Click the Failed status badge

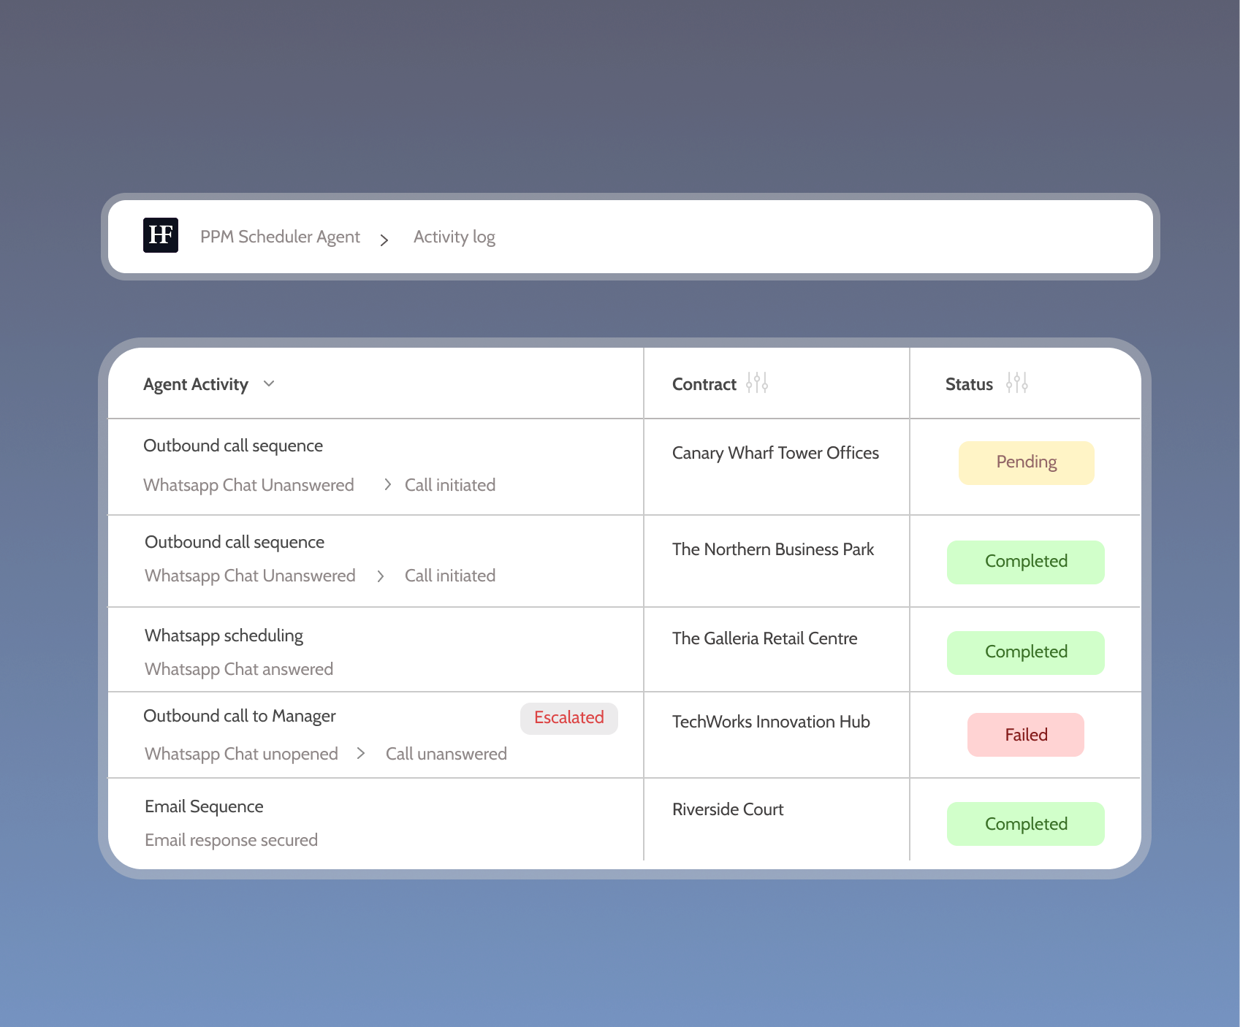1025,735
